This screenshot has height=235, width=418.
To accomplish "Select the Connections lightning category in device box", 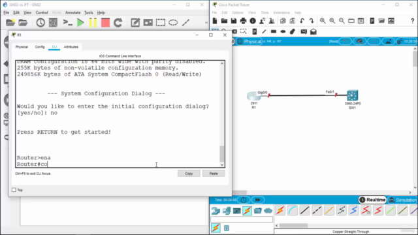I will 247,211.
